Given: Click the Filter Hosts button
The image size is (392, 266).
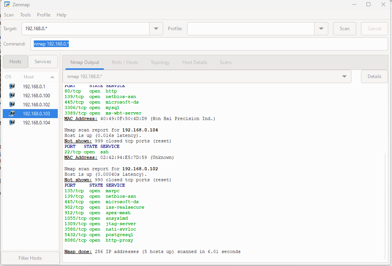Looking at the screenshot, I should [x=30, y=258].
